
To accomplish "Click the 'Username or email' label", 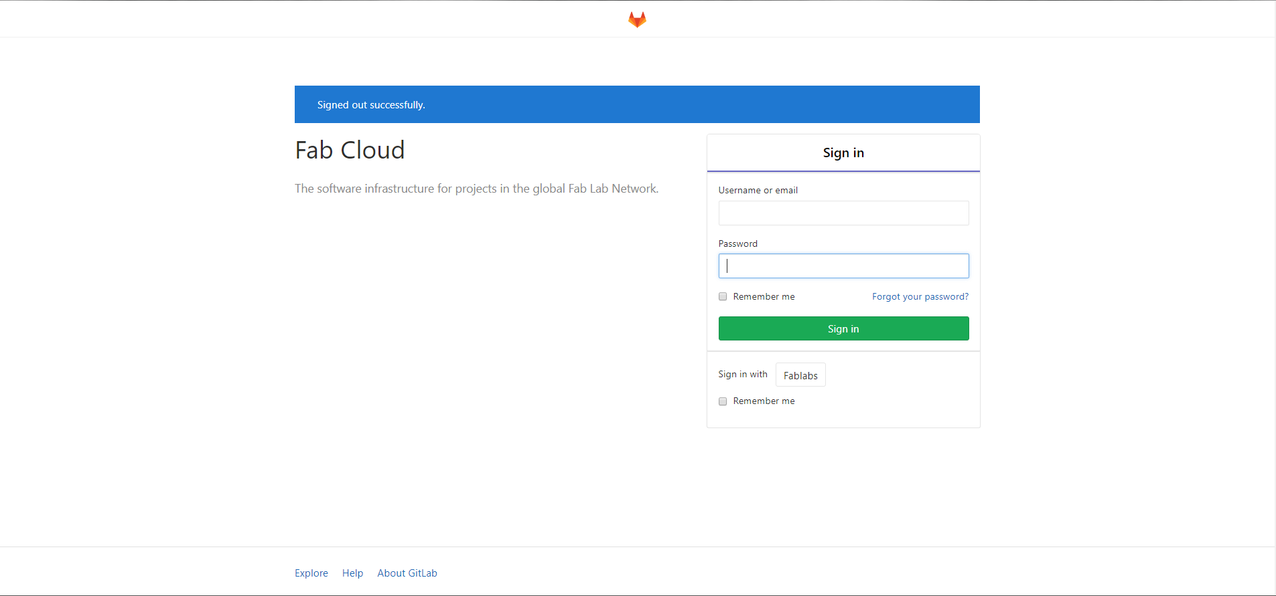I will point(758,190).
